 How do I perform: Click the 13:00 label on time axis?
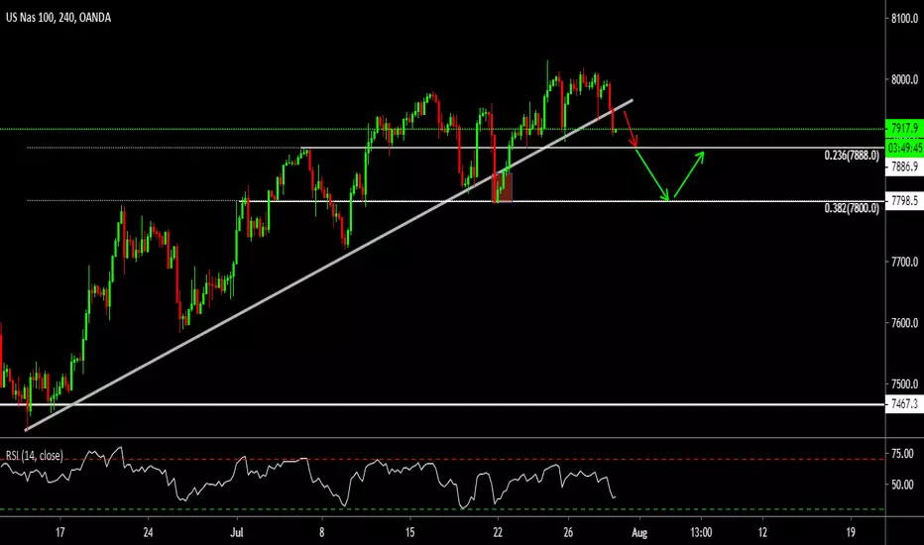coord(701,533)
